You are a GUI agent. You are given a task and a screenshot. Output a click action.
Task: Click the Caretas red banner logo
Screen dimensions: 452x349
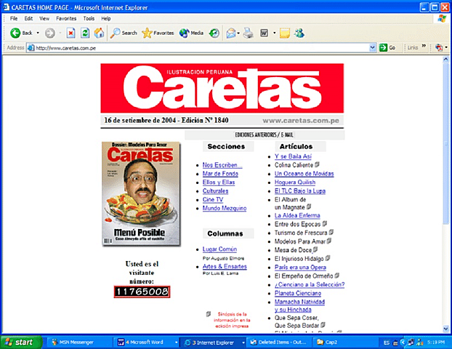point(222,88)
